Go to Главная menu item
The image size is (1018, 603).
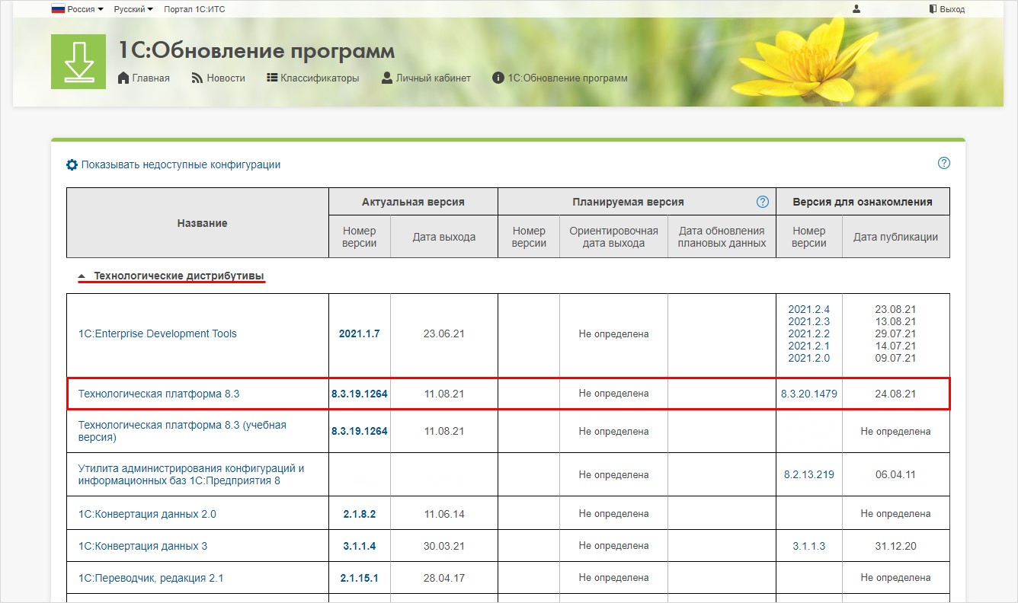pos(144,78)
